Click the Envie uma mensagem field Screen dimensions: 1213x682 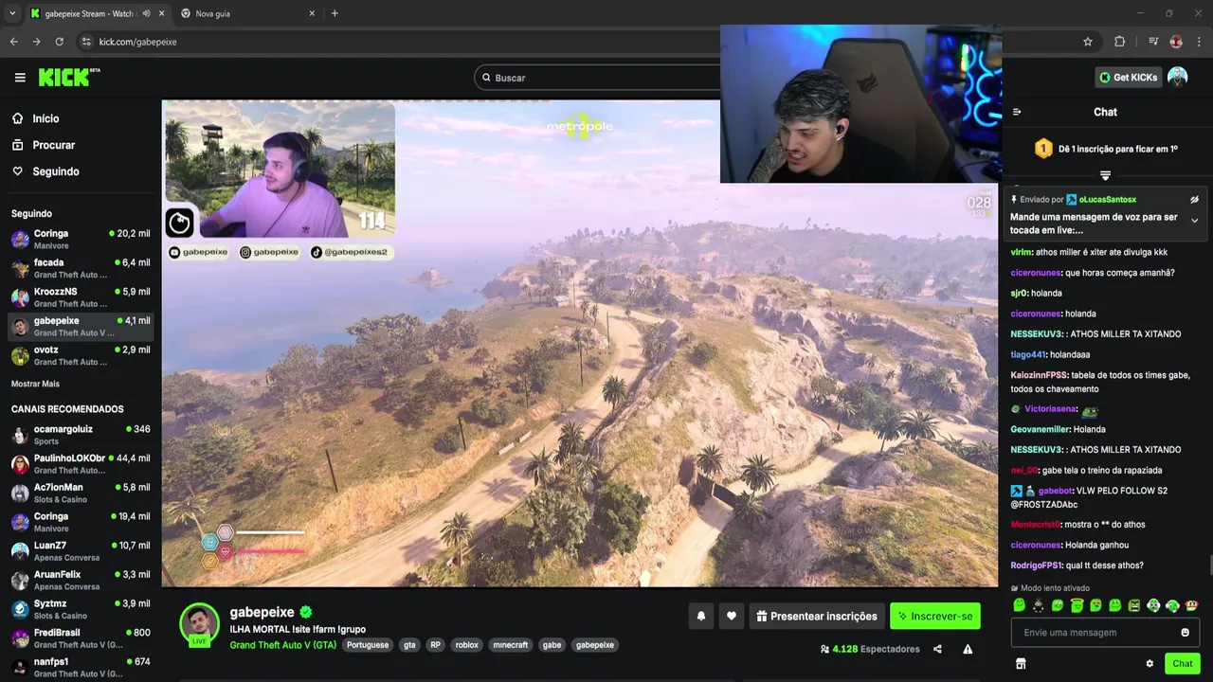[1105, 632]
